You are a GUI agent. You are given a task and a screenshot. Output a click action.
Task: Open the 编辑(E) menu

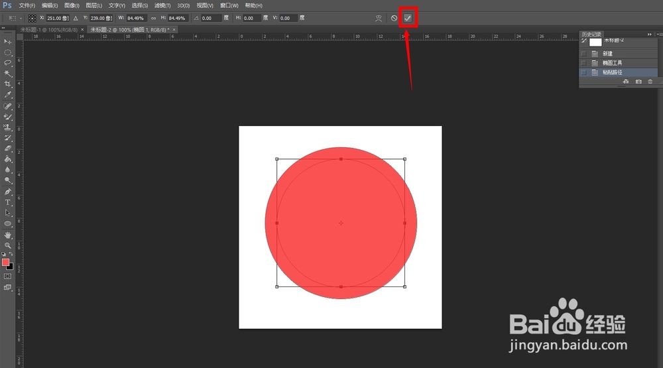[x=50, y=5]
